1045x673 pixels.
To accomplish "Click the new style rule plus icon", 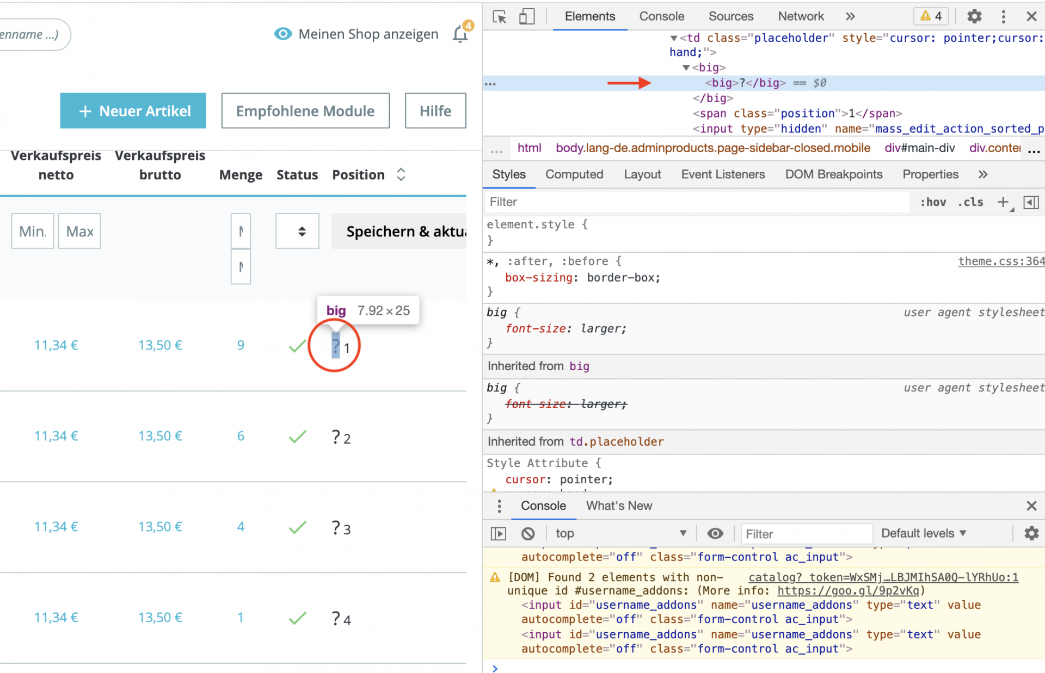I will [1003, 202].
